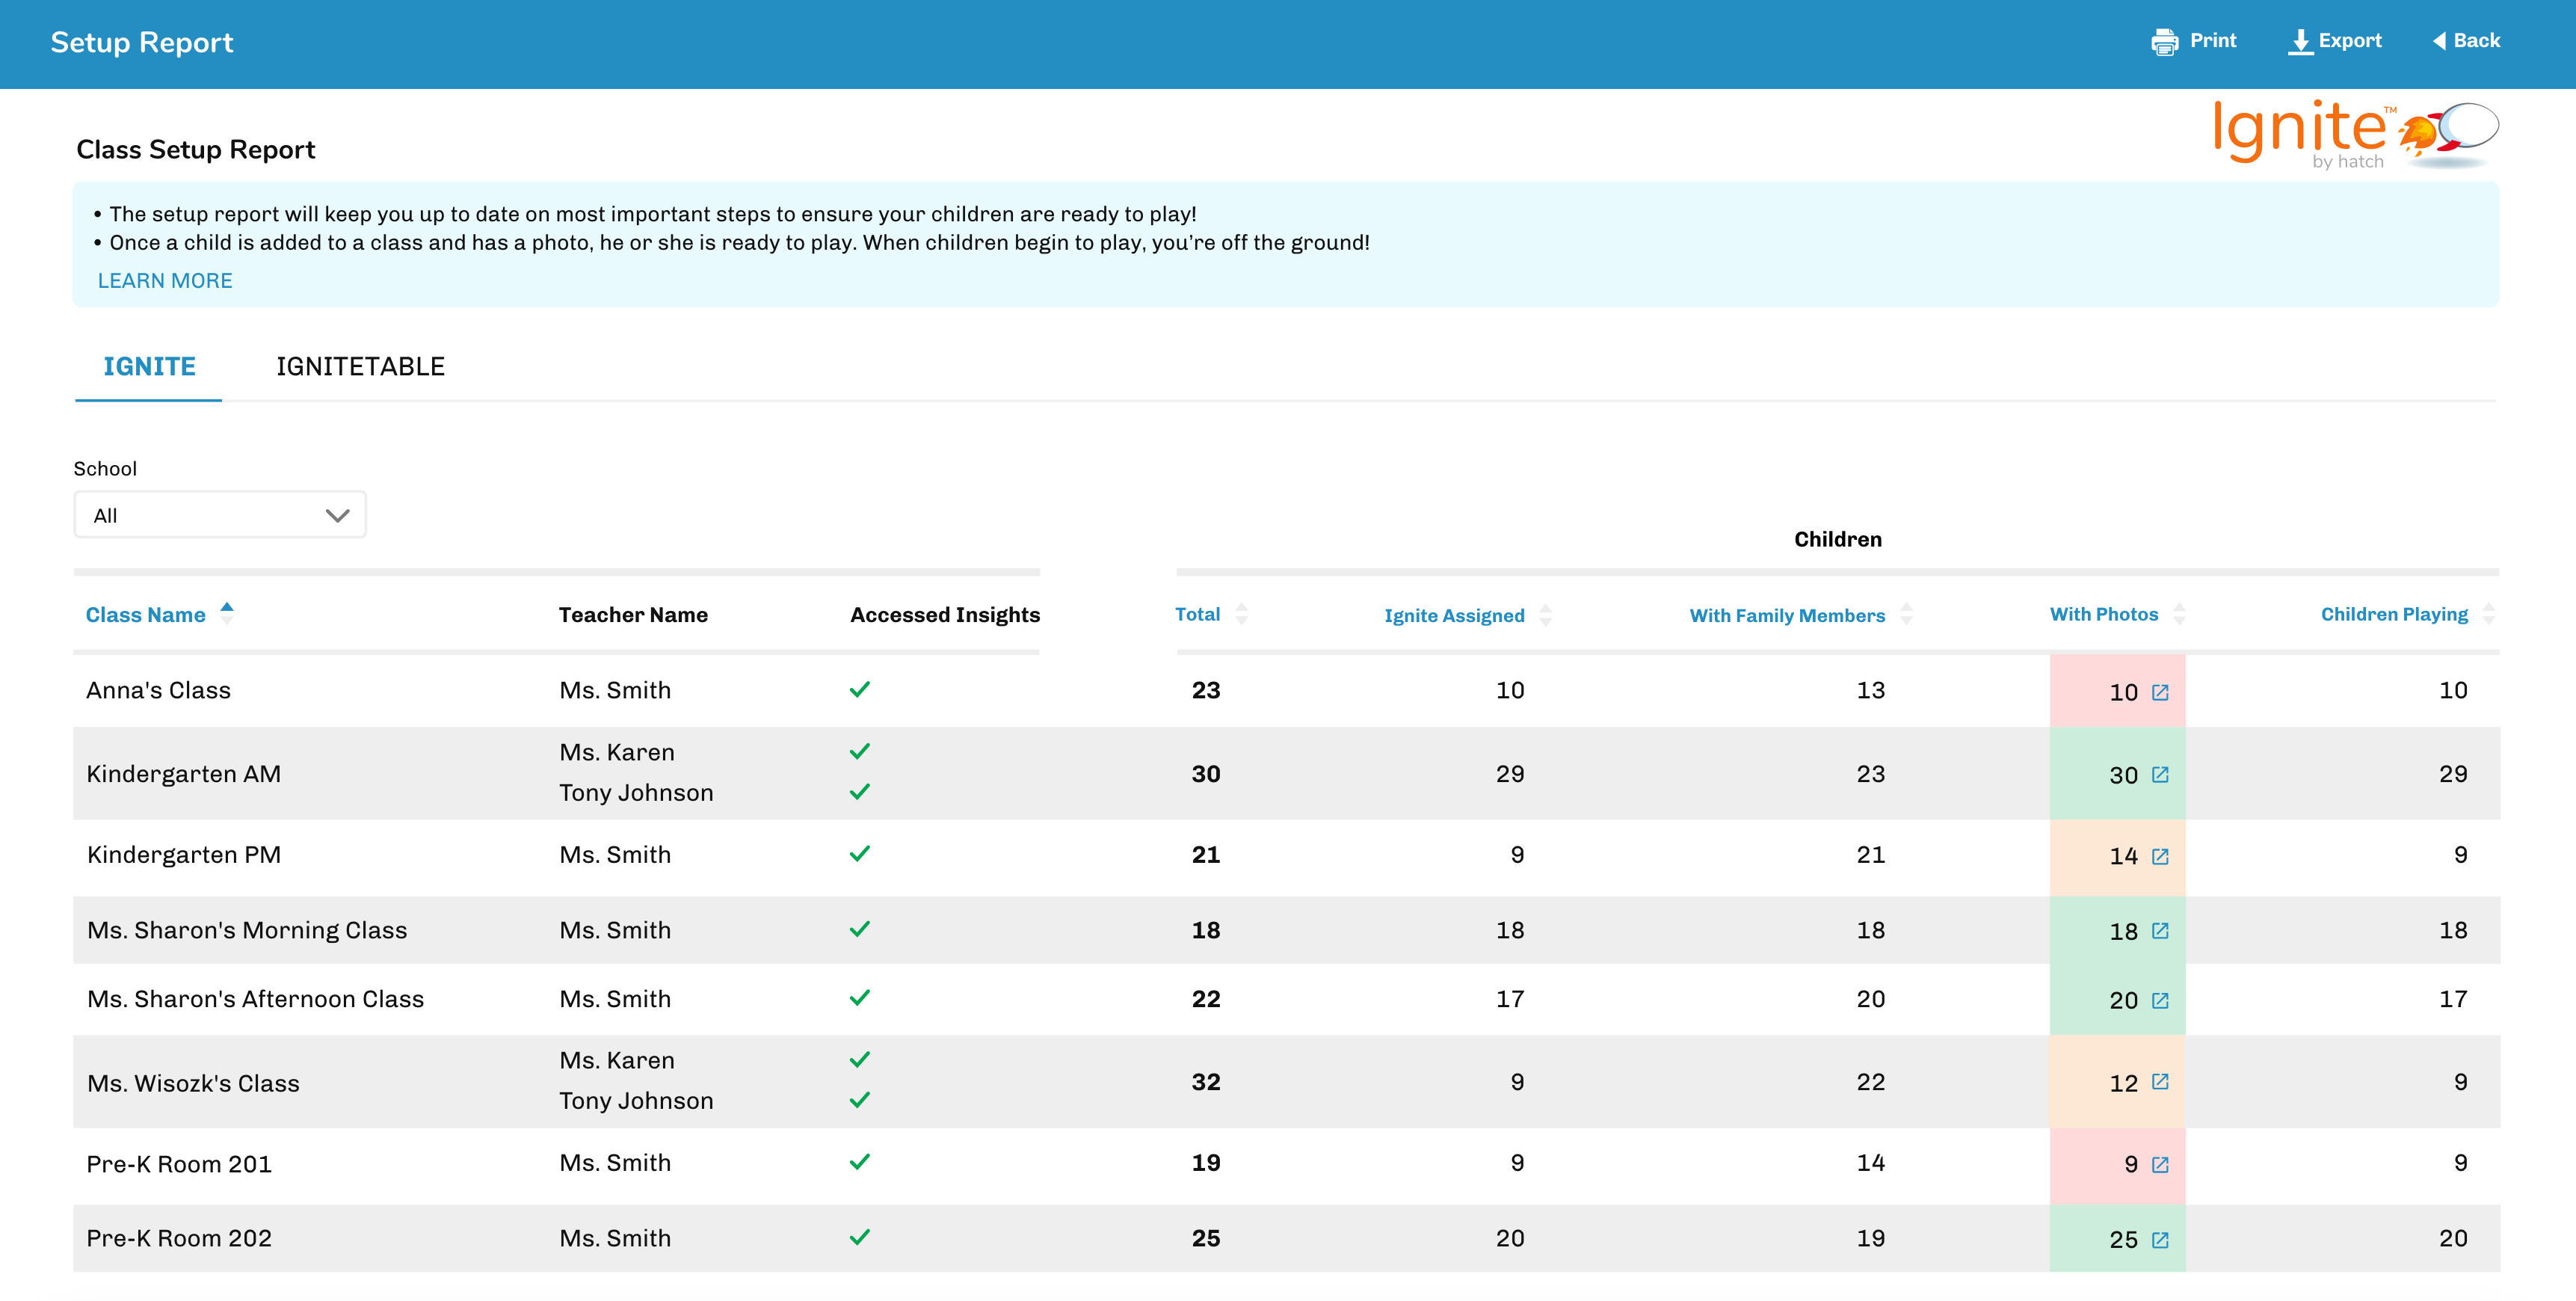Sort table by Class Name column

[146, 615]
